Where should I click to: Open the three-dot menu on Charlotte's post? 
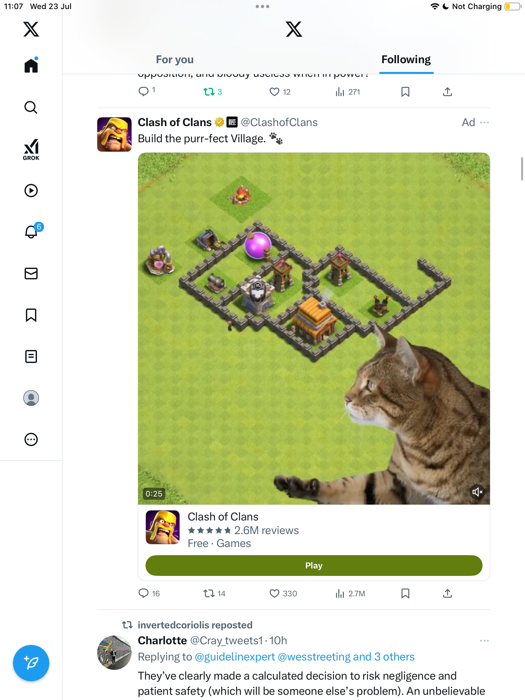pyautogui.click(x=484, y=641)
